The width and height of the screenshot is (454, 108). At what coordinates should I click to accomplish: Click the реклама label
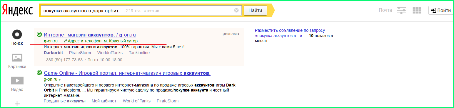(231, 34)
